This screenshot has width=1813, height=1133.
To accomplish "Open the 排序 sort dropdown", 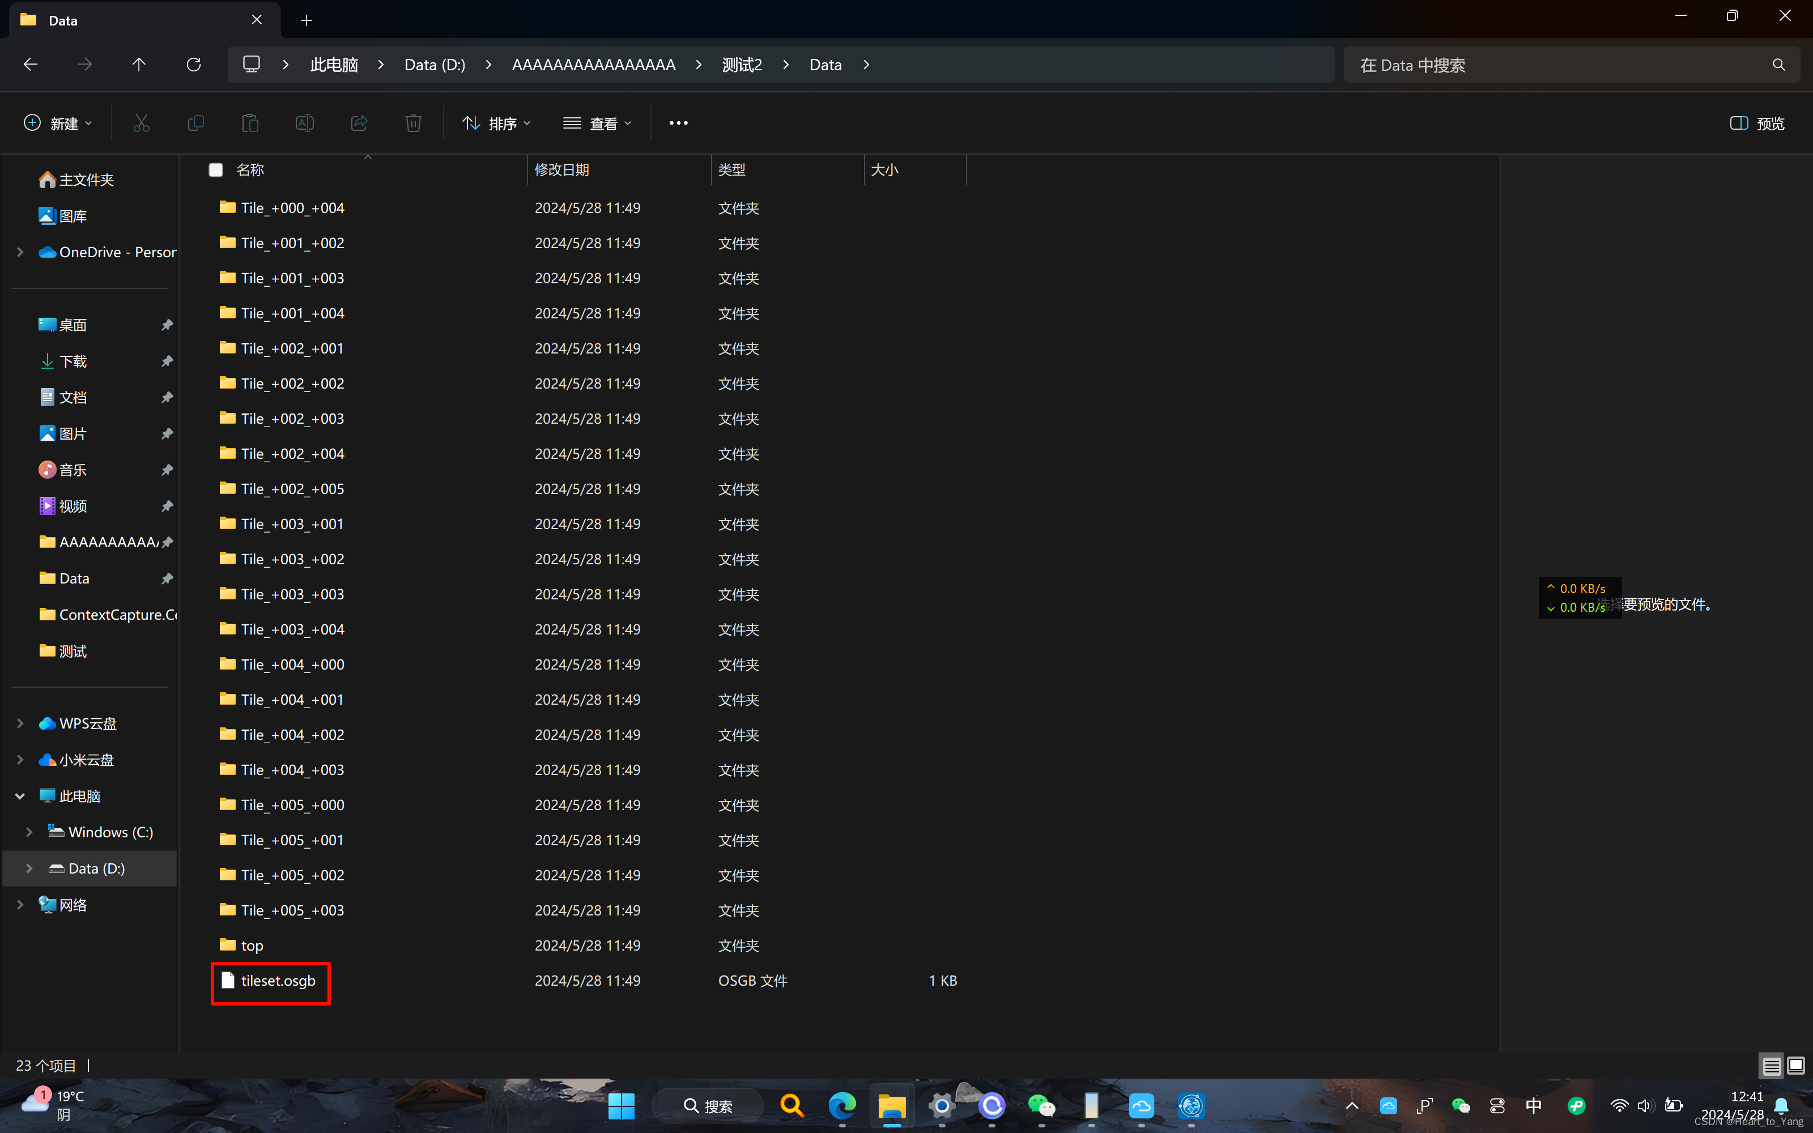I will tap(496, 123).
